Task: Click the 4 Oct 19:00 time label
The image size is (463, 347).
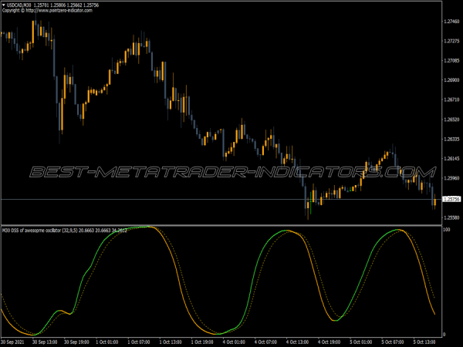Action: click(330, 342)
